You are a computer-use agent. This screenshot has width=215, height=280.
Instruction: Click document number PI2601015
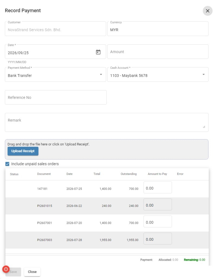pyautogui.click(x=45, y=206)
